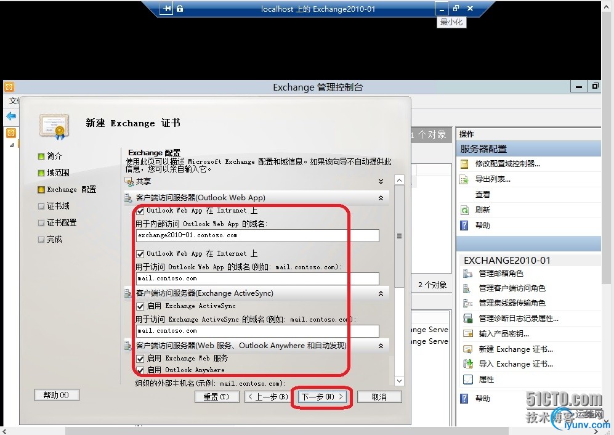Click the 2 个对象 count label

432,285
